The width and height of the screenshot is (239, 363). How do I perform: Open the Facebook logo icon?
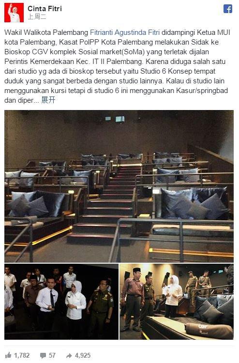coord(228,9)
